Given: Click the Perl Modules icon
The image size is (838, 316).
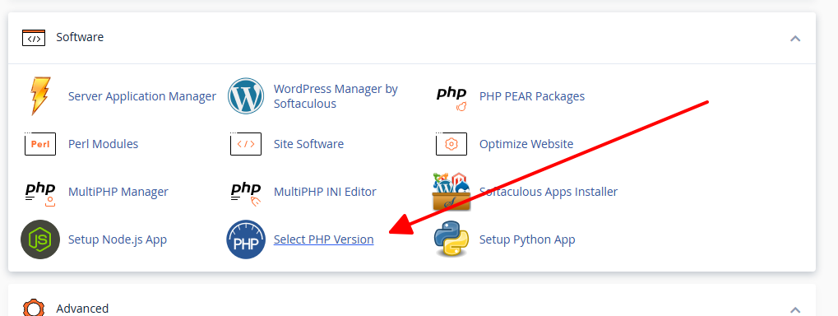Looking at the screenshot, I should [x=40, y=144].
